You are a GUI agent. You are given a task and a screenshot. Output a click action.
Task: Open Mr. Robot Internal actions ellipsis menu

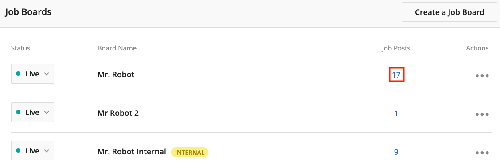tap(482, 153)
